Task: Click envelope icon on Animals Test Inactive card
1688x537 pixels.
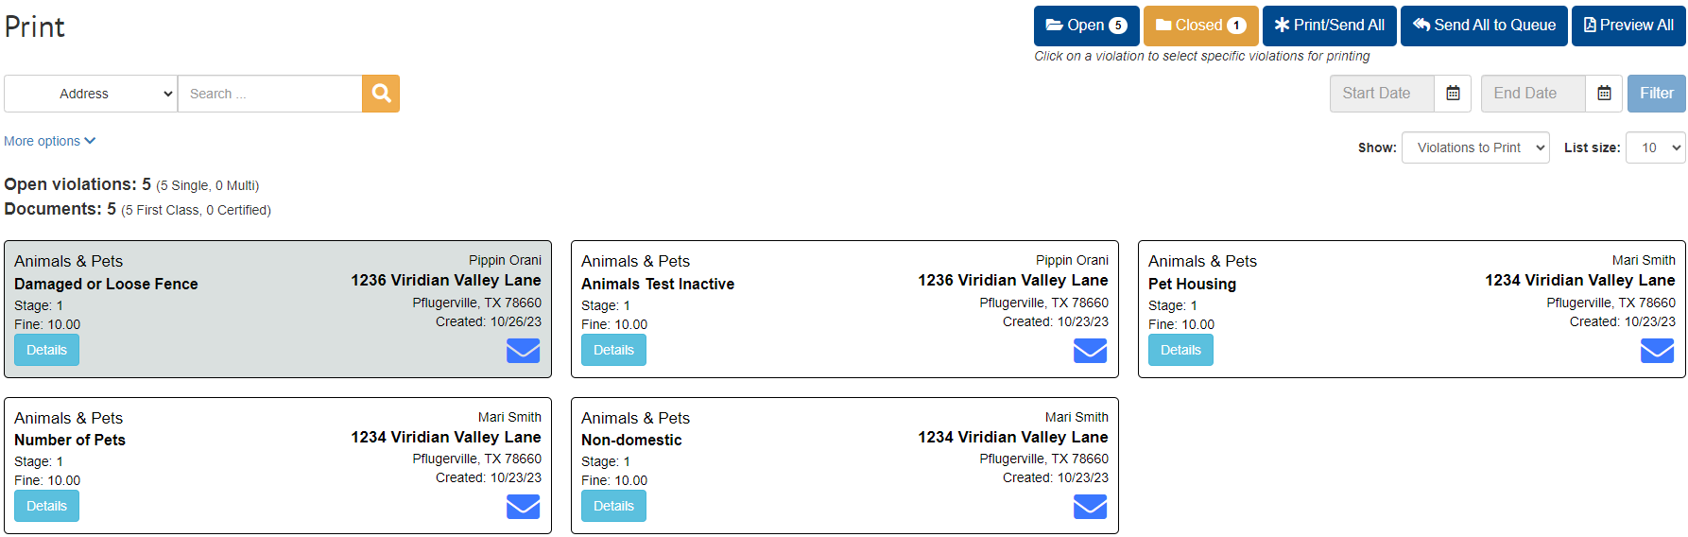Action: click(x=1091, y=351)
